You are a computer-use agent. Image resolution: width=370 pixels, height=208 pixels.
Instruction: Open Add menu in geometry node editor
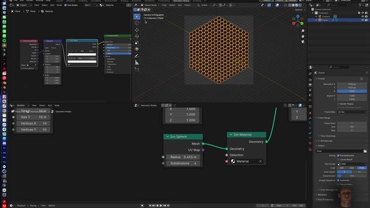(x=50, y=105)
